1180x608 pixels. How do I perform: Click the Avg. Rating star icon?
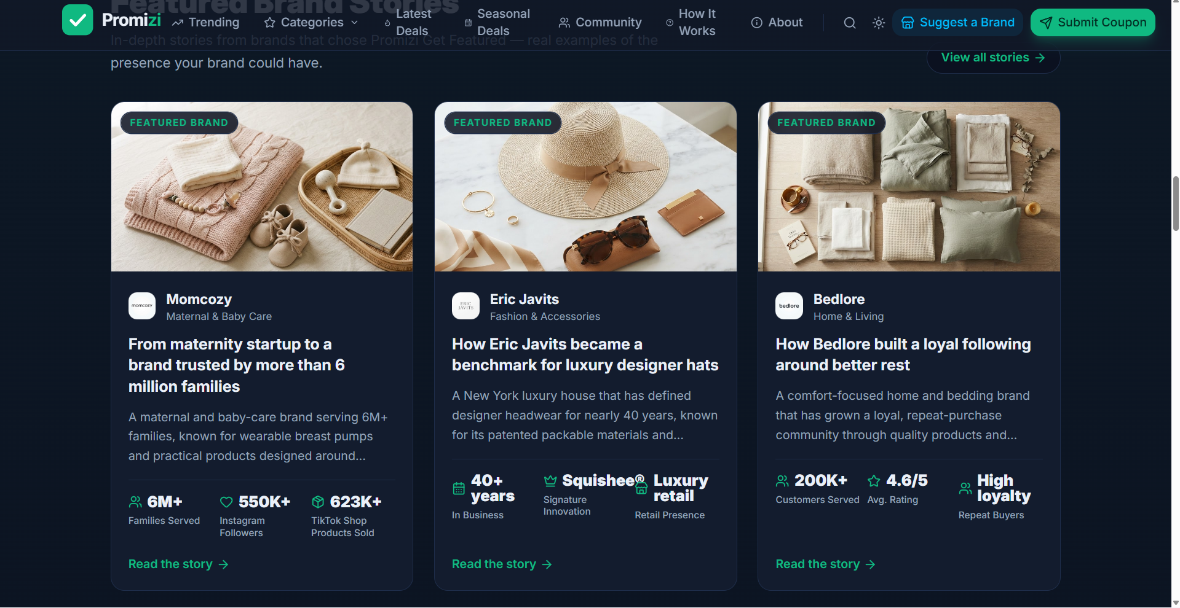tap(874, 481)
